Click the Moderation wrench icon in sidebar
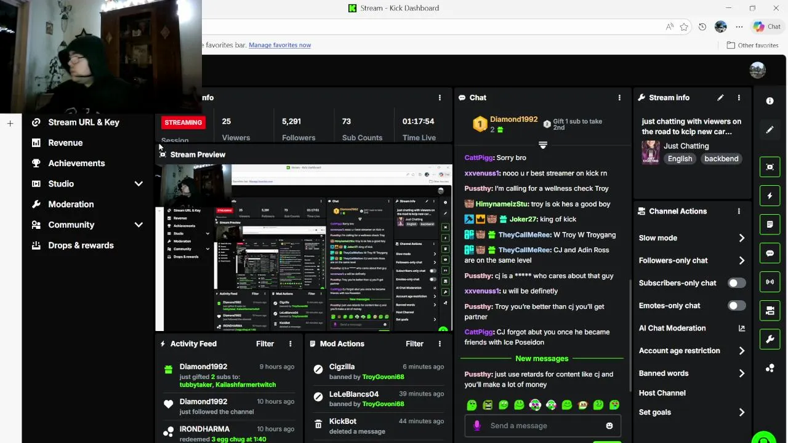 coord(36,204)
